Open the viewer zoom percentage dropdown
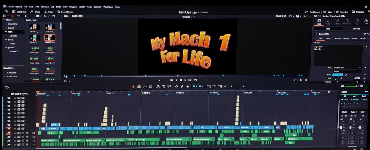The width and height of the screenshot is (370, 150). [x=67, y=16]
